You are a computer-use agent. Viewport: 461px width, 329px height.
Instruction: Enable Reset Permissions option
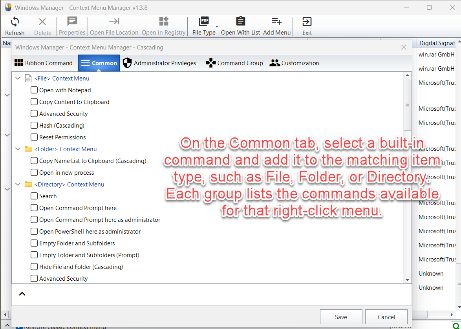(x=34, y=137)
